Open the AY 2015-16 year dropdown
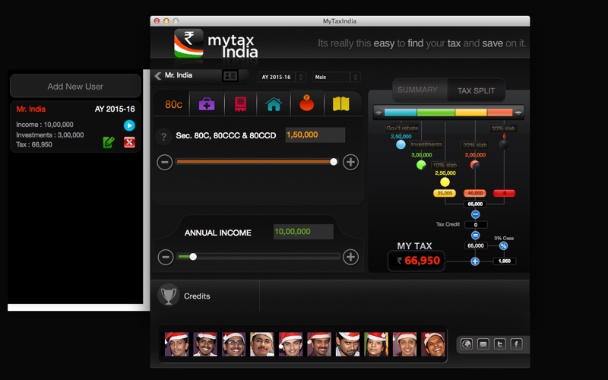The image size is (608, 380). 281,77
